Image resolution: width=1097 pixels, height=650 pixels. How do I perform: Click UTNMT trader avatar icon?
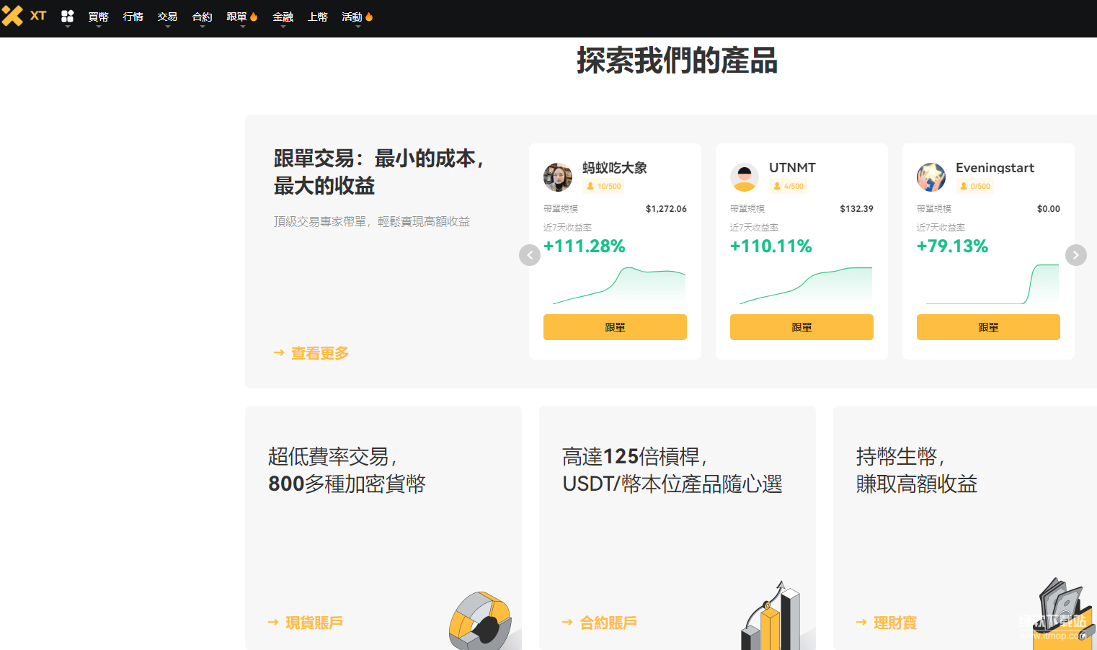pyautogui.click(x=744, y=177)
